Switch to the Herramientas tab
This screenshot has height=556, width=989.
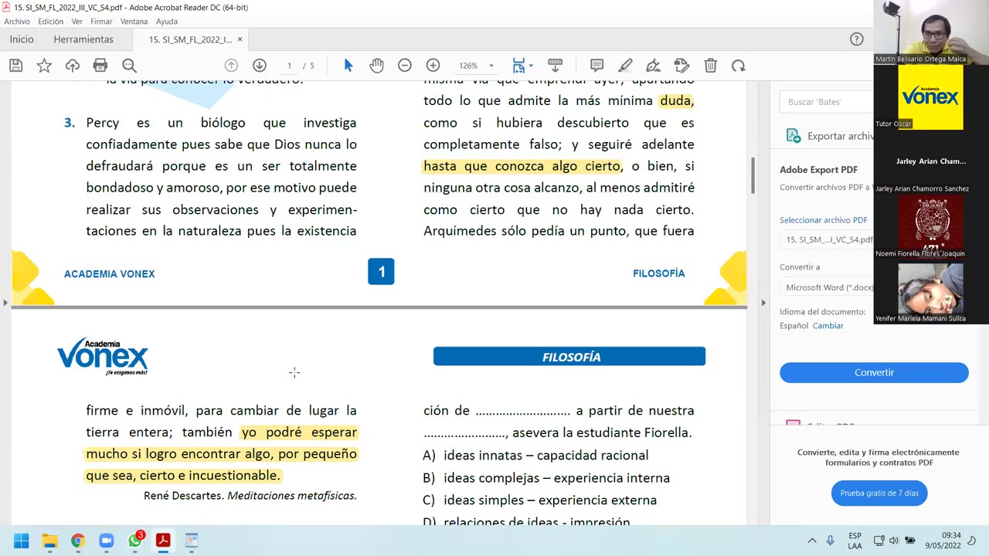point(83,39)
